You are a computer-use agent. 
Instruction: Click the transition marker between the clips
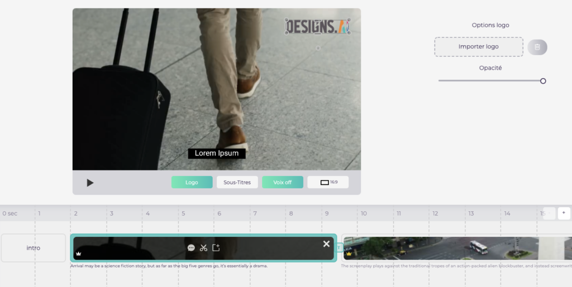click(x=339, y=247)
